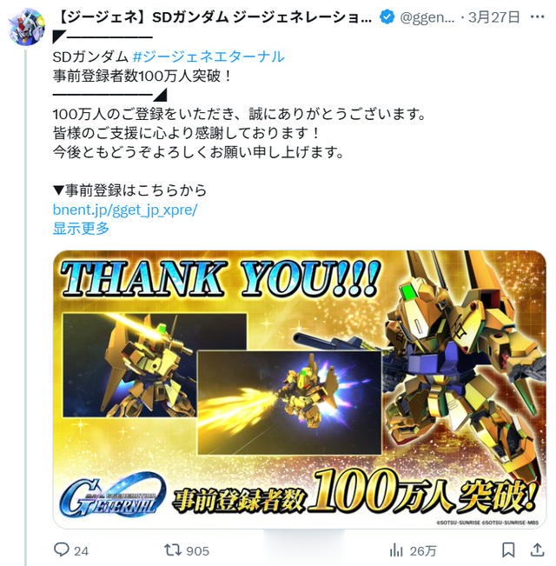Repost this tweet via retweet icon

pyautogui.click(x=172, y=550)
